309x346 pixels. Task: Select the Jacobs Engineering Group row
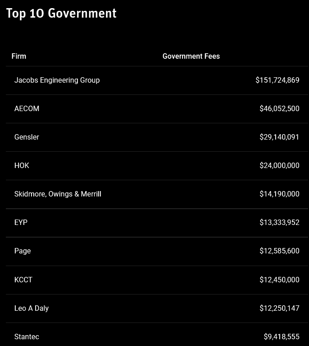pyautogui.click(x=157, y=80)
